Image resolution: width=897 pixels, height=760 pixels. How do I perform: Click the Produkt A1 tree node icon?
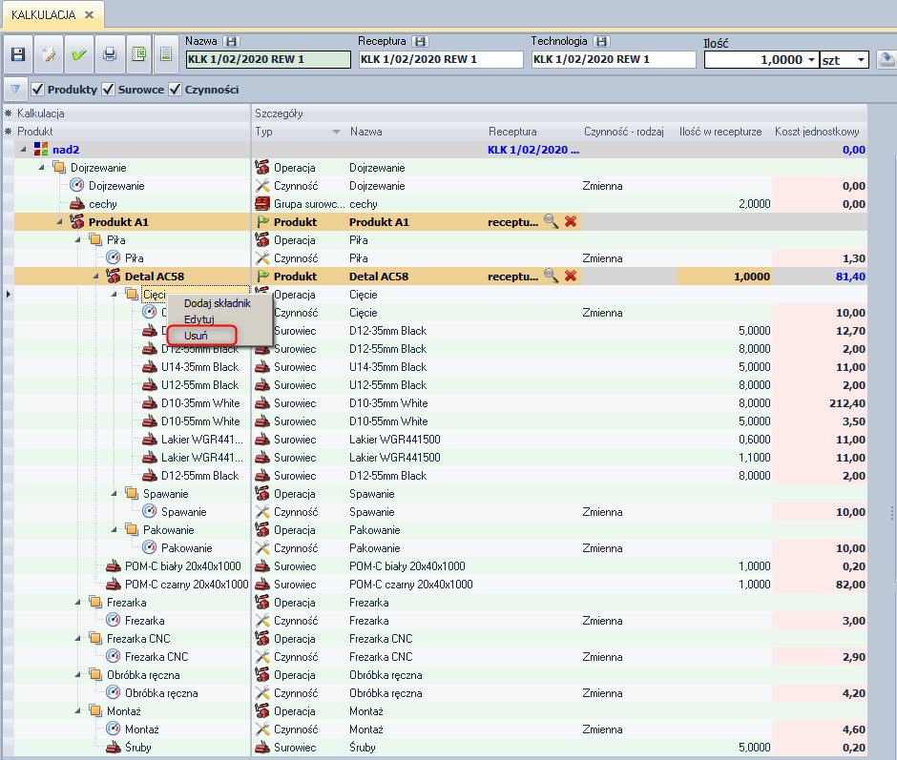[x=76, y=221]
